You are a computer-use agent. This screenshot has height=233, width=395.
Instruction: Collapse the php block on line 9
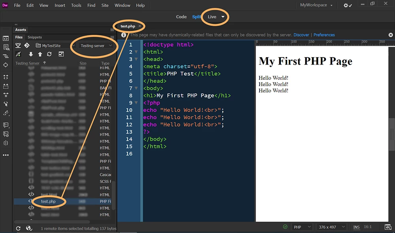pyautogui.click(x=136, y=103)
